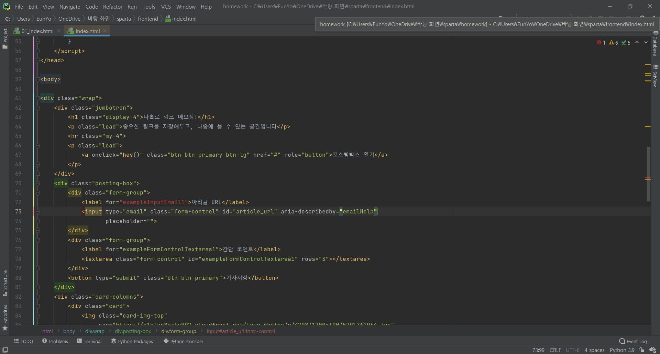Screen dimensions: 660x354
Task: Click red error stripe mark on scrollbar
Action: (x=648, y=178)
